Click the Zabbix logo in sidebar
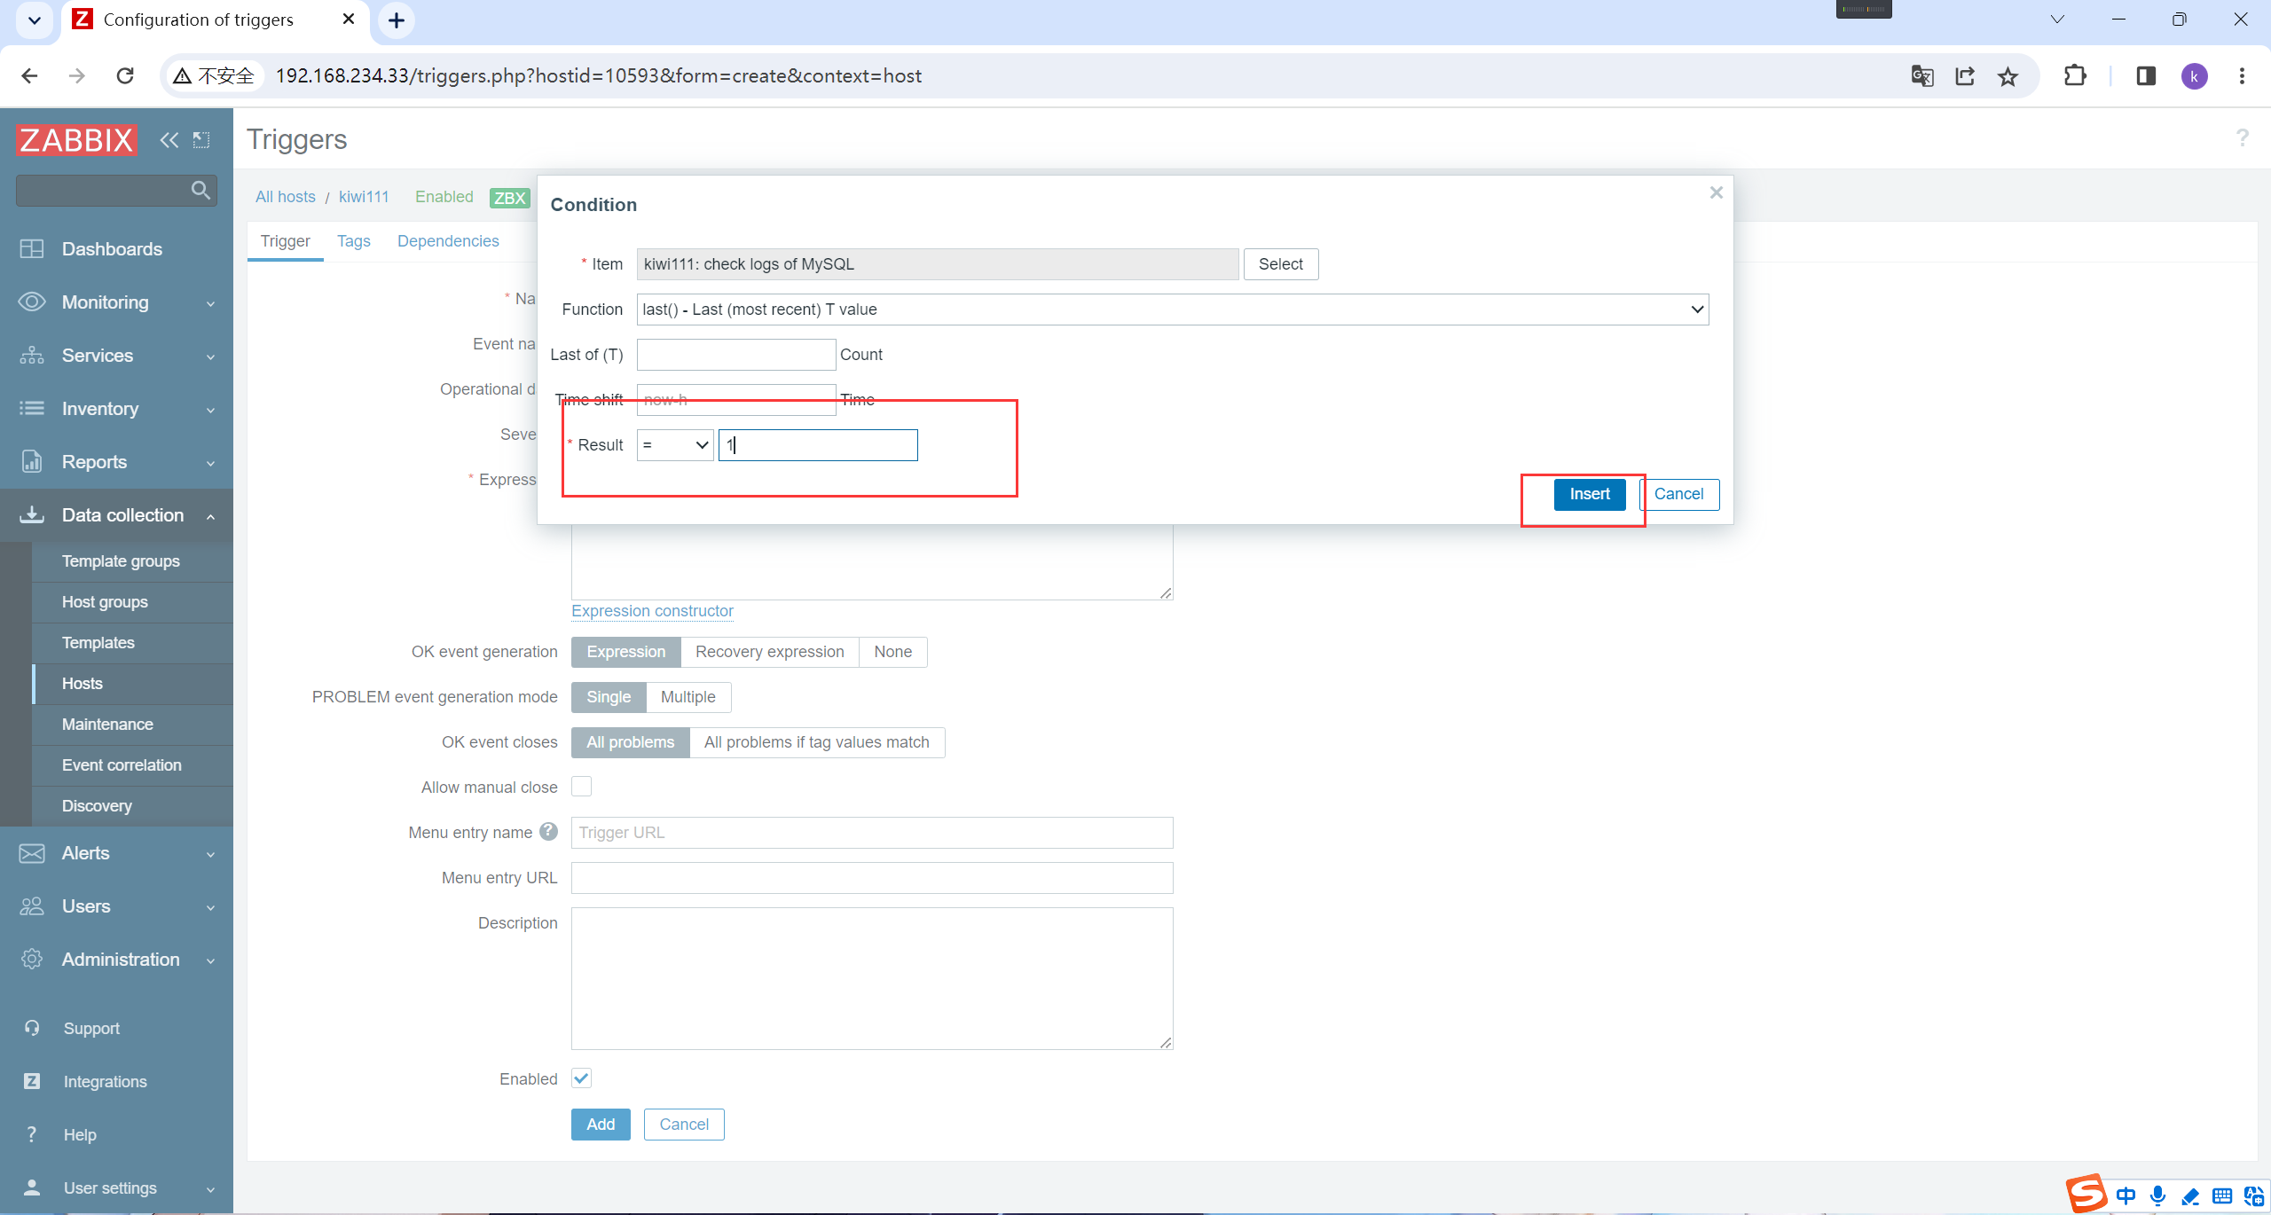This screenshot has width=2271, height=1215. coord(76,139)
